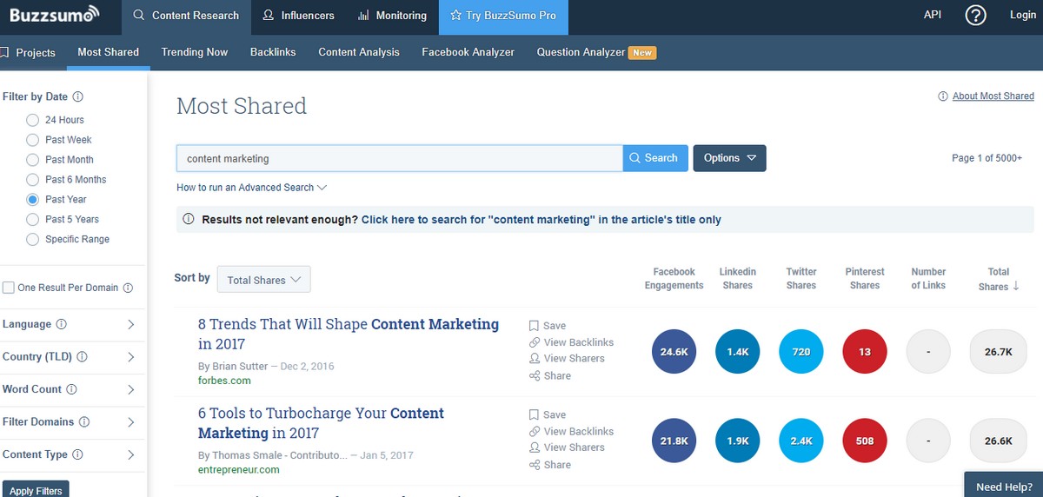Click the Filter Domains info icon
The width and height of the screenshot is (1043, 497).
84,422
